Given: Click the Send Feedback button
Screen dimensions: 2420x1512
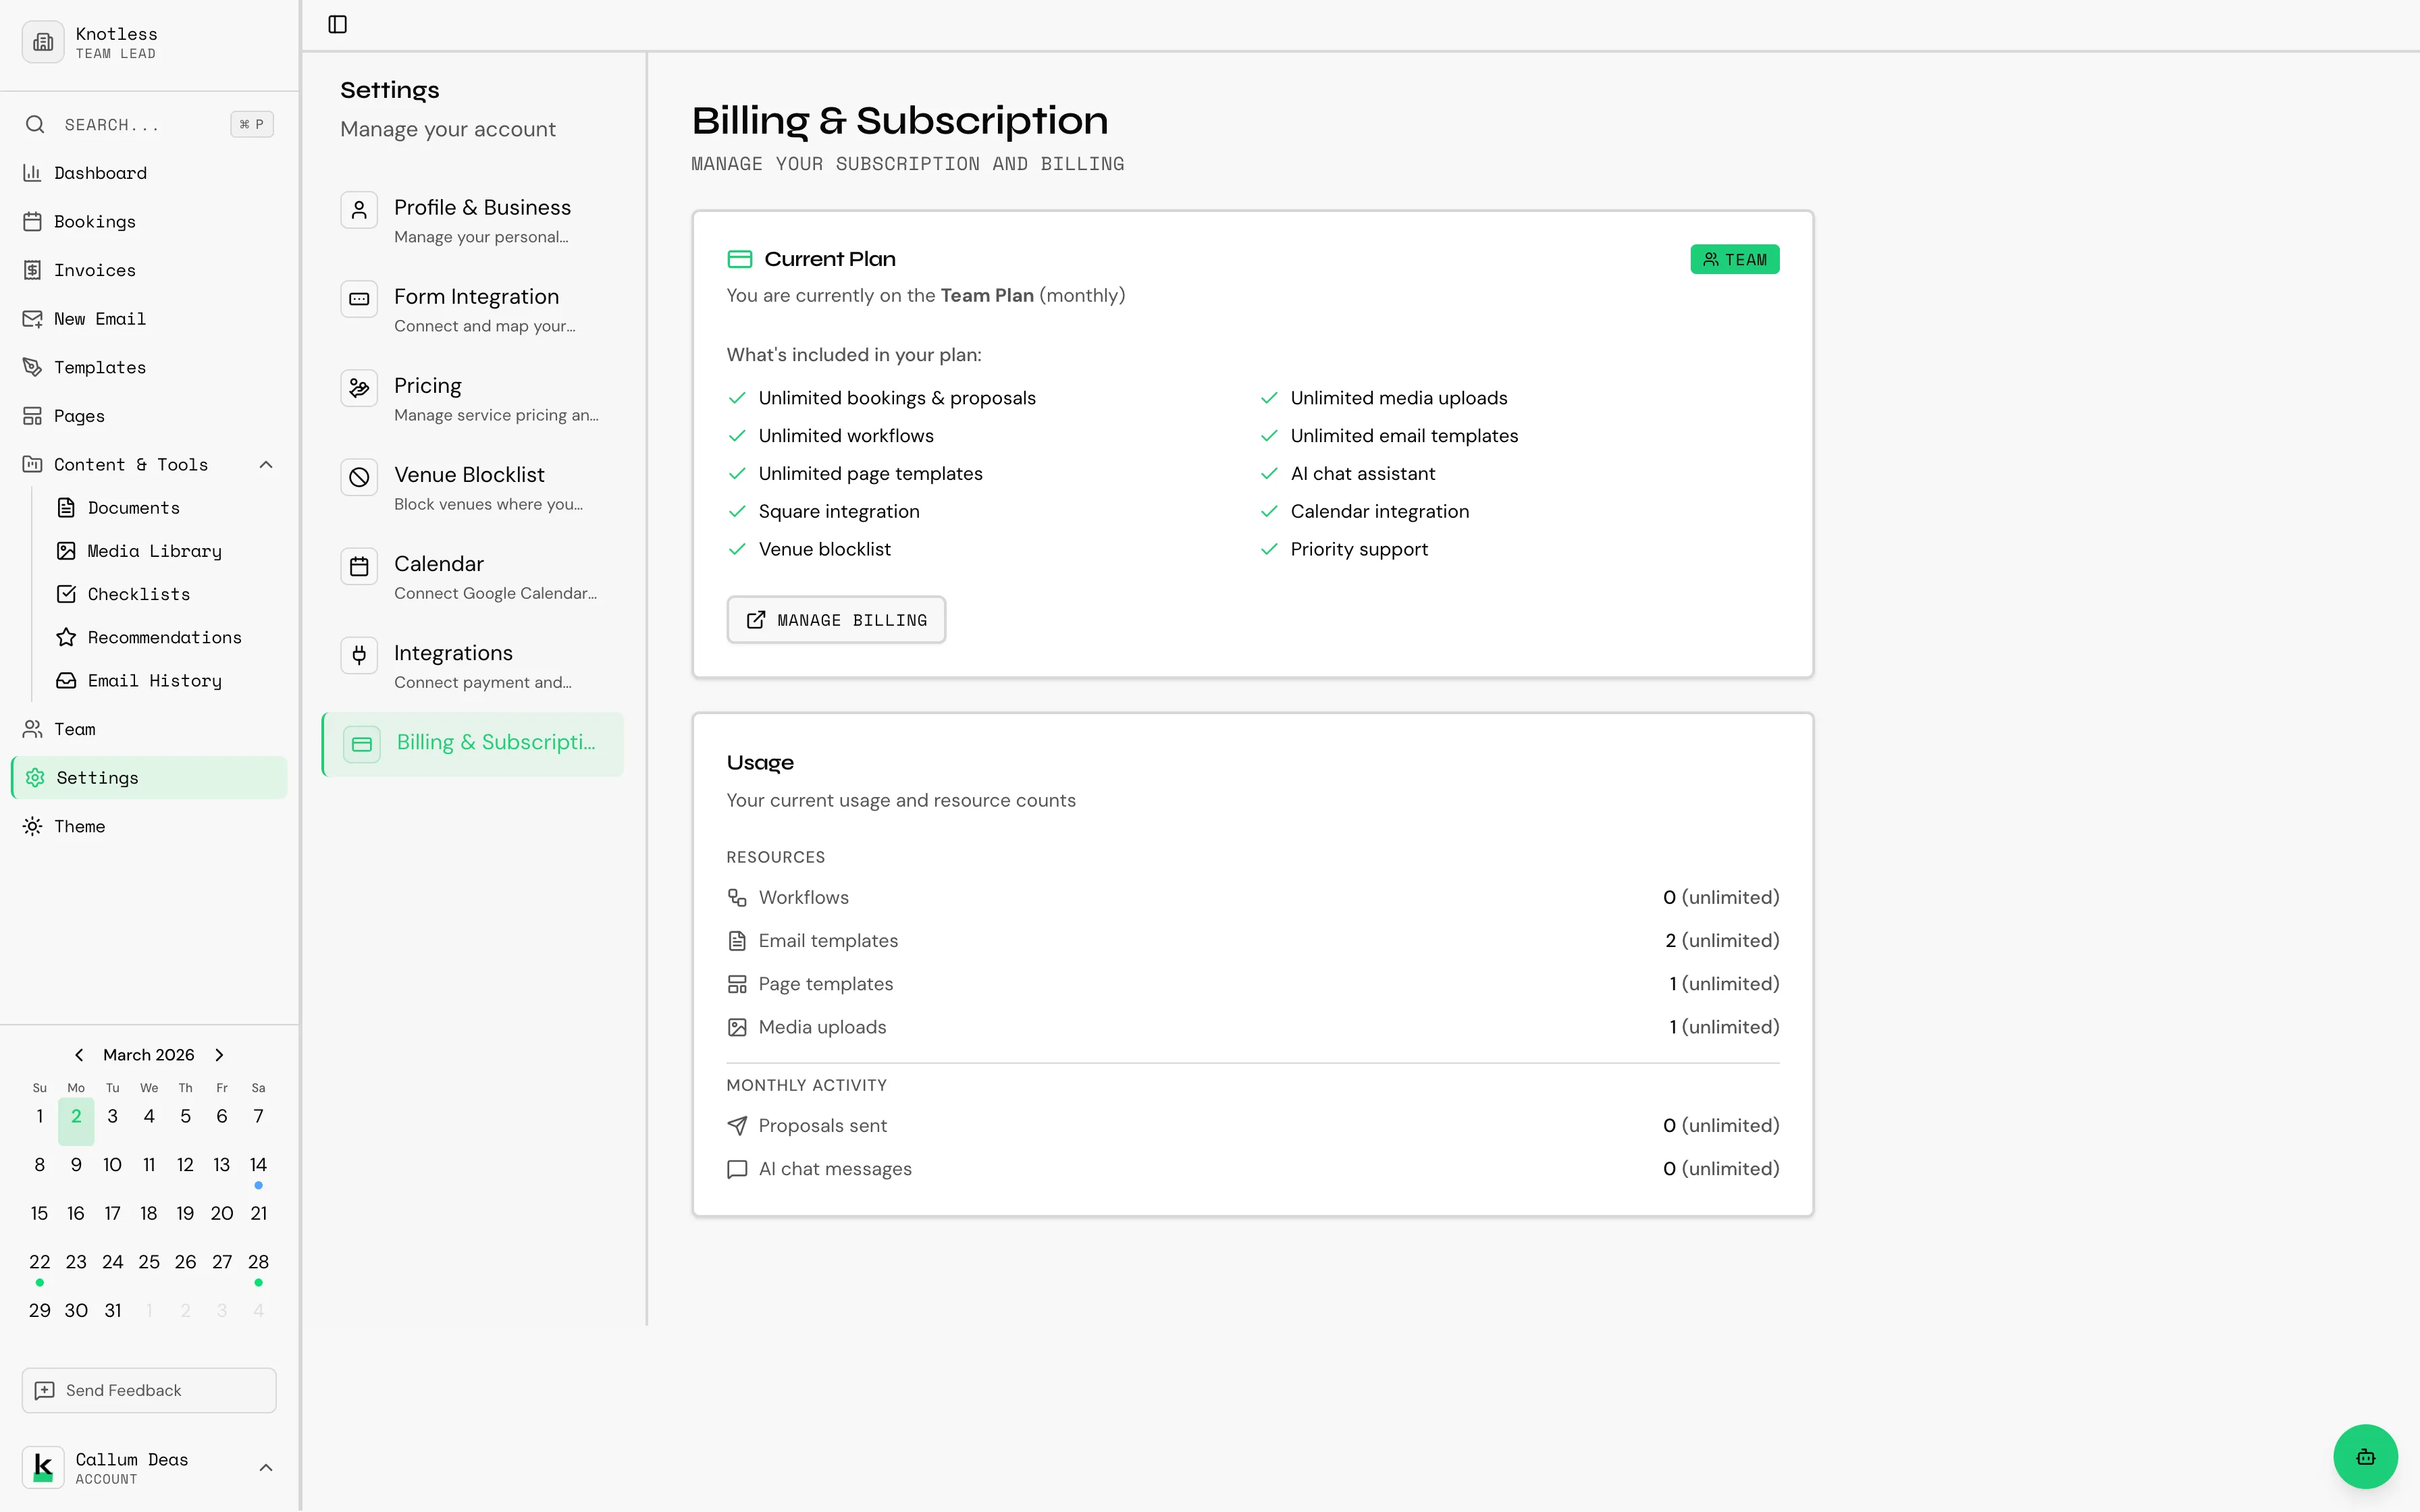Looking at the screenshot, I should click(147, 1389).
